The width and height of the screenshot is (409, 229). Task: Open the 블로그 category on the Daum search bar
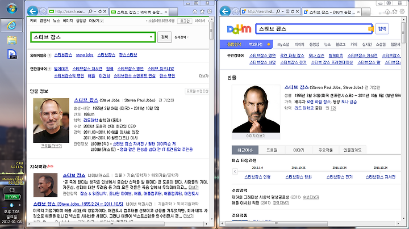point(340,45)
